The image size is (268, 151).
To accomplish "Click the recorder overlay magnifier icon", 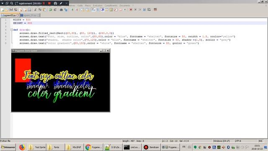I will [12, 3].
